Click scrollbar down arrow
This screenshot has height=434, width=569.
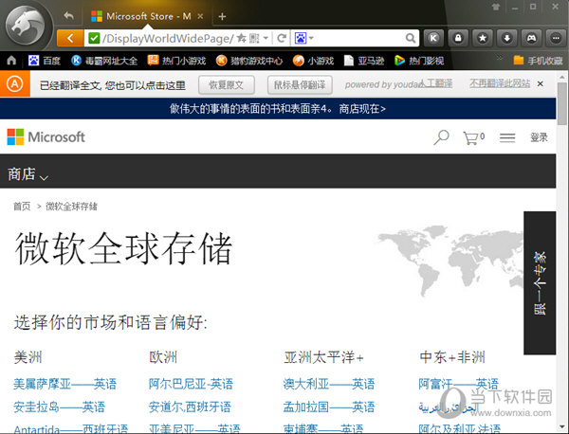(562, 427)
